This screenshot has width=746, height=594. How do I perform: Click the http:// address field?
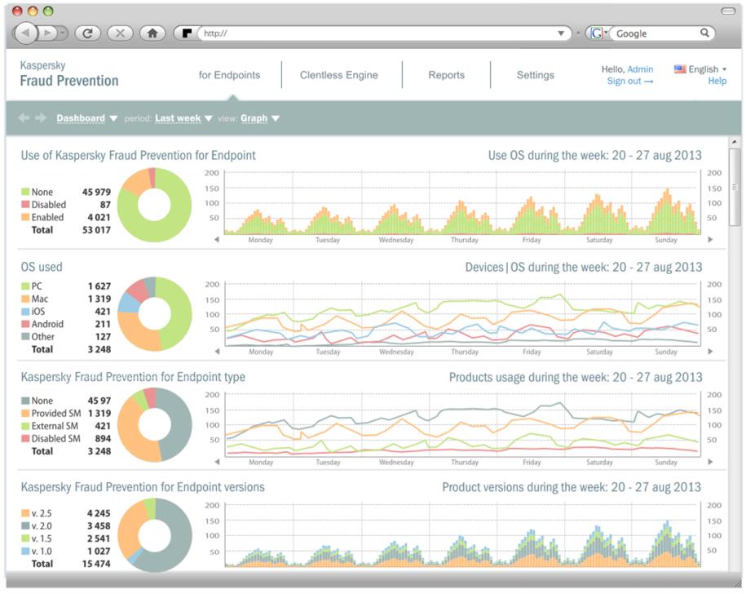pos(378,33)
